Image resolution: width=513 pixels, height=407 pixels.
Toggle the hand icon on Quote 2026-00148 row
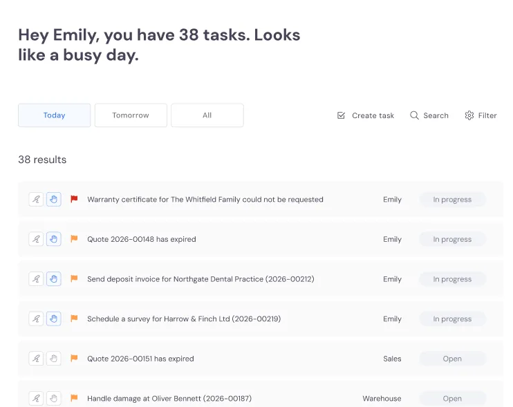pyautogui.click(x=54, y=239)
